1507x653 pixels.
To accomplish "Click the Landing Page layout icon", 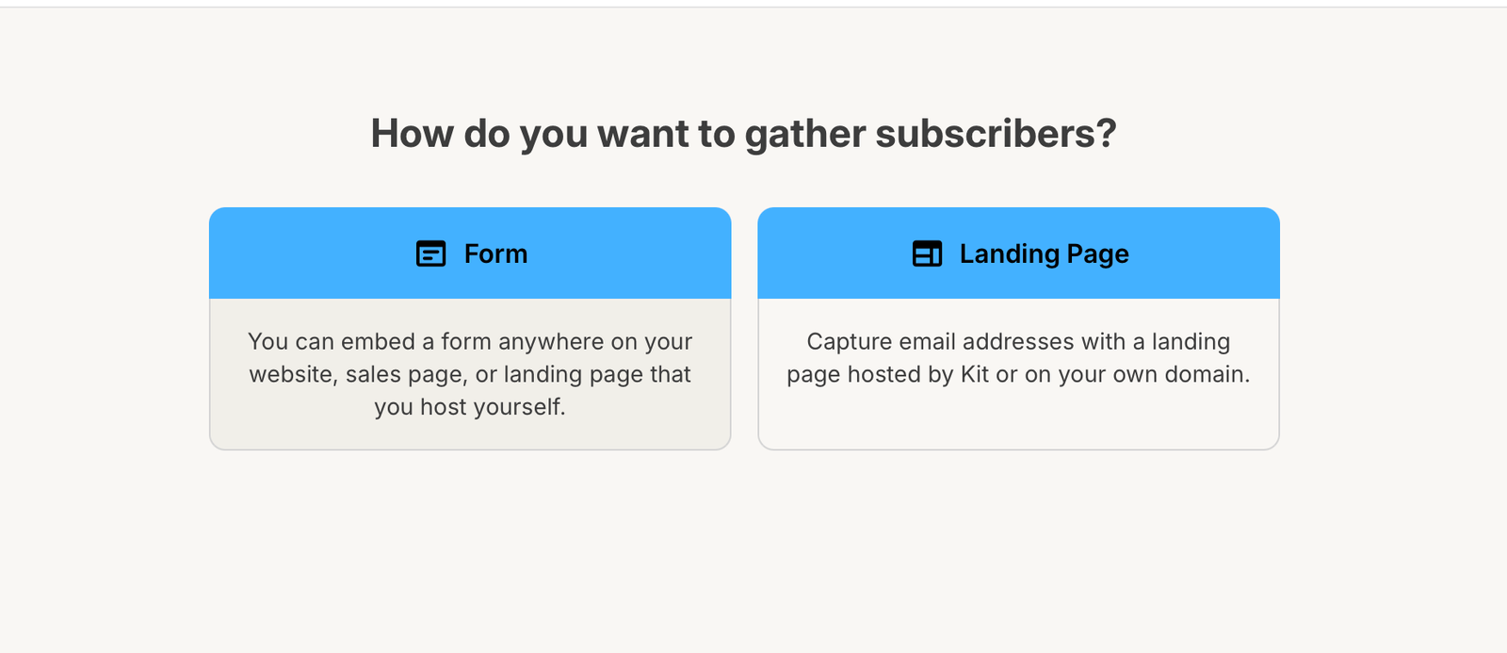I will click(x=927, y=253).
